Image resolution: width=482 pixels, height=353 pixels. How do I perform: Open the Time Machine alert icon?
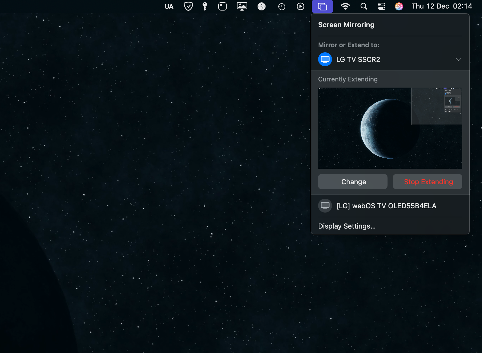[x=281, y=6]
